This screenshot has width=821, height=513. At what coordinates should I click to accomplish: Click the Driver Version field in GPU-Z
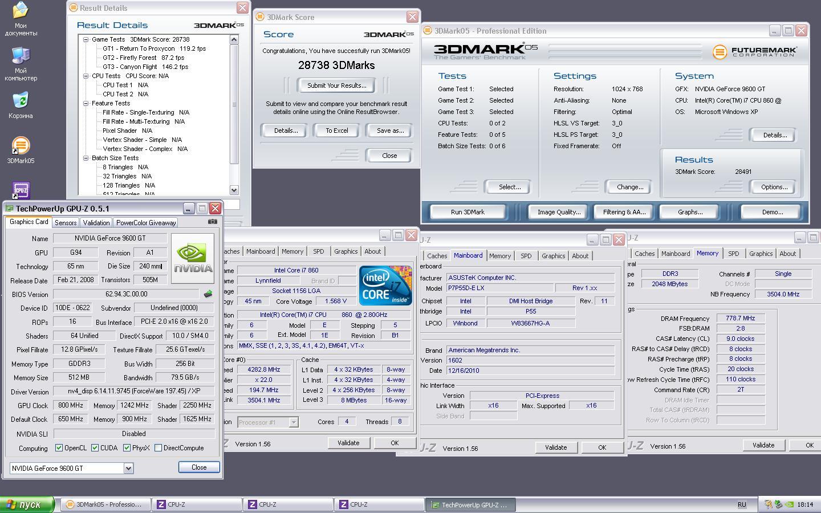[x=134, y=392]
